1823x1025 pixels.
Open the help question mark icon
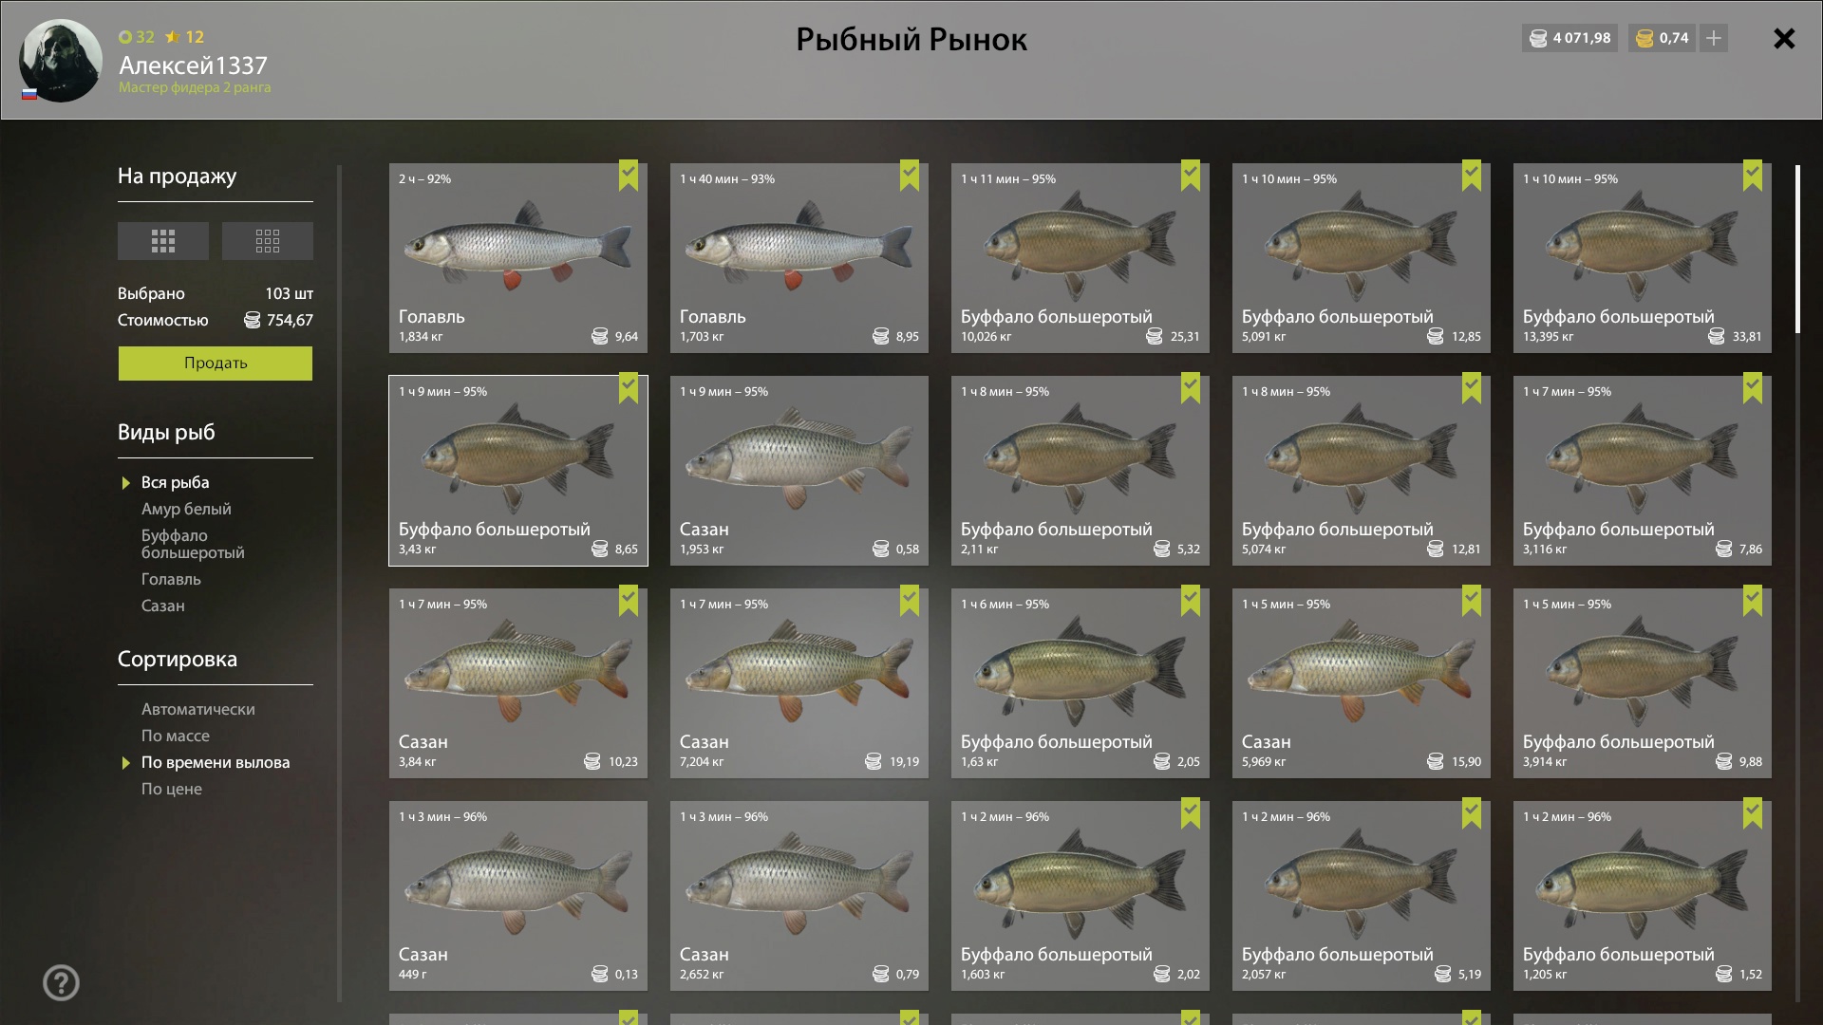click(61, 983)
